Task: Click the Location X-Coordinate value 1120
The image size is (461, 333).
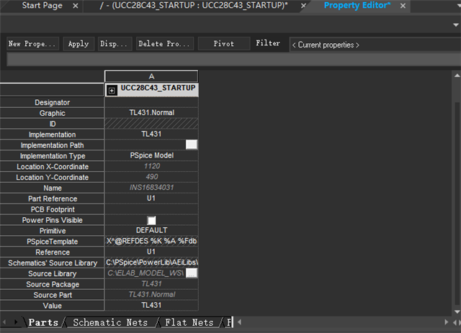Action: click(151, 166)
